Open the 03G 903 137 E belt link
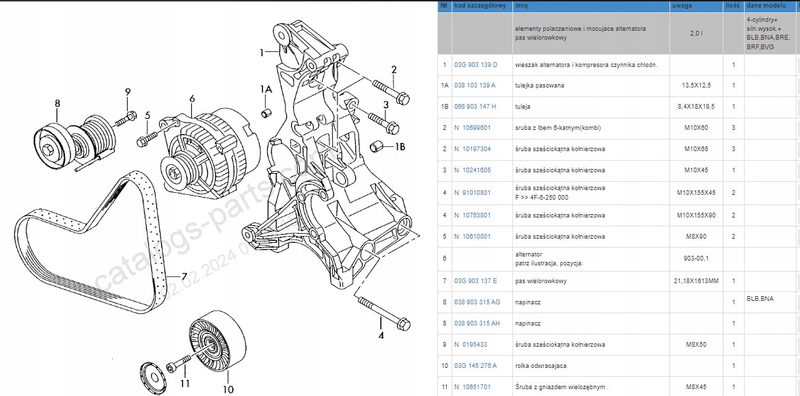Screen dimensions: 800x396 tap(475, 281)
